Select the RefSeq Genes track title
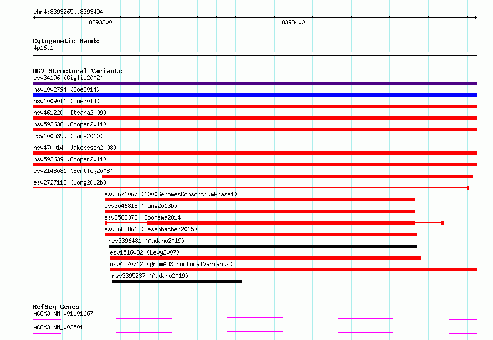Image resolution: width=493 pixels, height=340 pixels. (56, 307)
